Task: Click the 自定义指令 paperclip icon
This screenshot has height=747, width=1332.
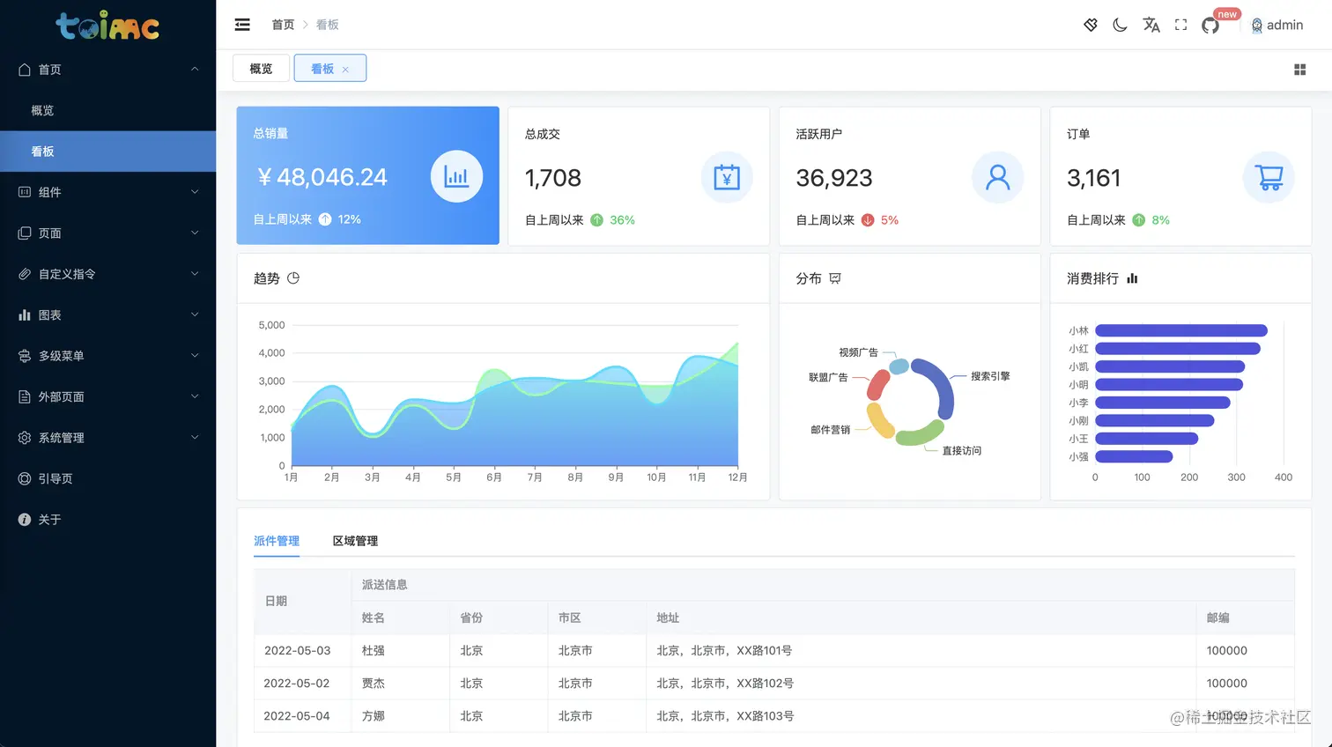Action: (x=25, y=274)
